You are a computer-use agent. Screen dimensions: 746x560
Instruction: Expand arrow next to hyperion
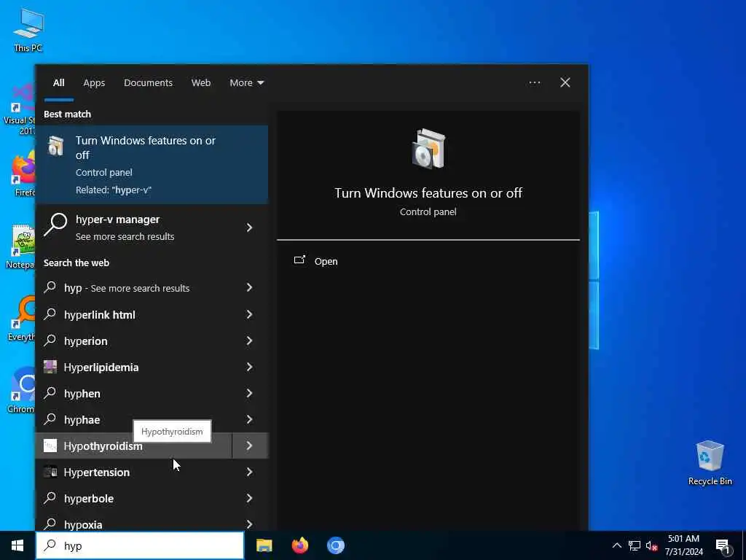tap(249, 341)
